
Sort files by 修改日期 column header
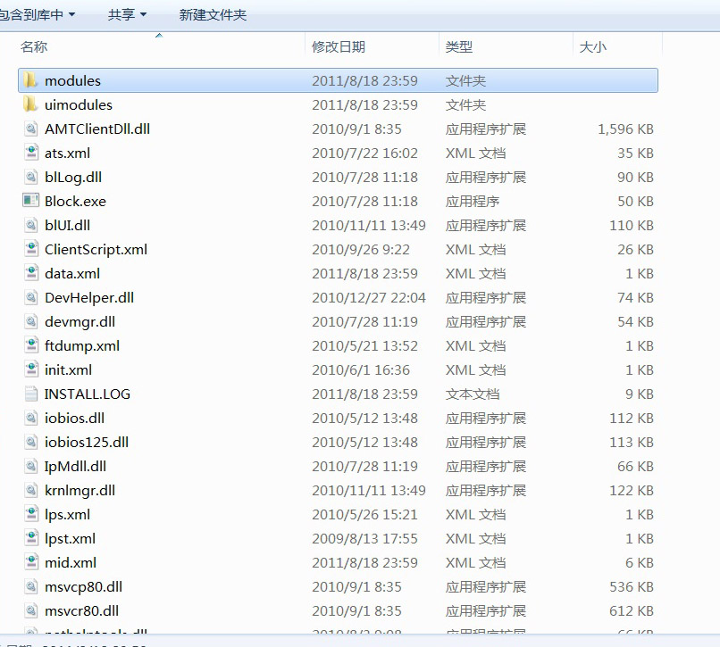pos(339,46)
